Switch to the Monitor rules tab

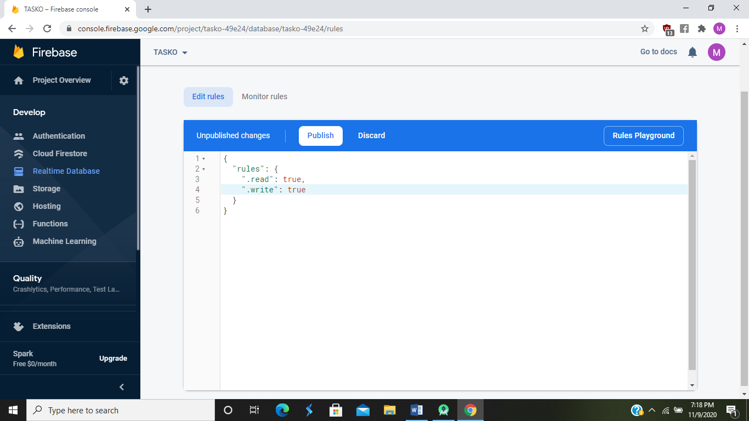[x=264, y=96]
